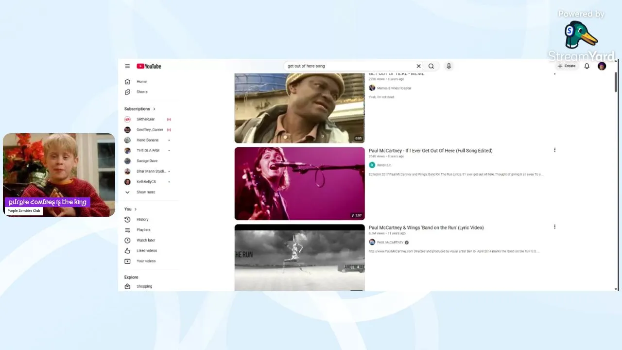Start voice search with the microphone icon
Screen dimensions: 622x350
point(449,66)
